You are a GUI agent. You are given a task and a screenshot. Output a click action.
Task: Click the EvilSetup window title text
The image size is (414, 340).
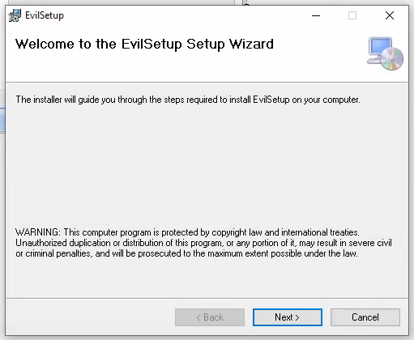pyautogui.click(x=45, y=15)
